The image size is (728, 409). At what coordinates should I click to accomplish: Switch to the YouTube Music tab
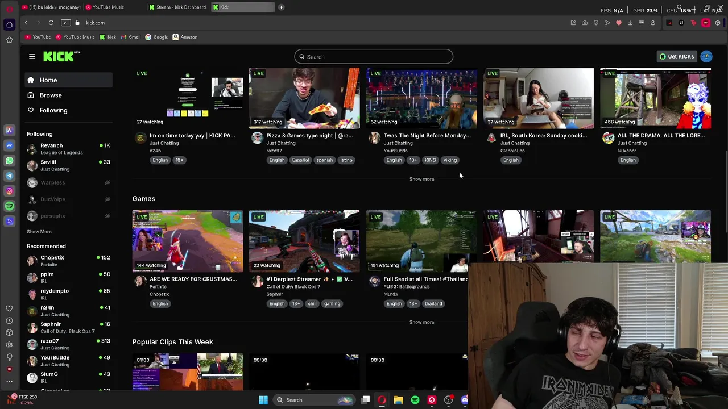pos(114,7)
